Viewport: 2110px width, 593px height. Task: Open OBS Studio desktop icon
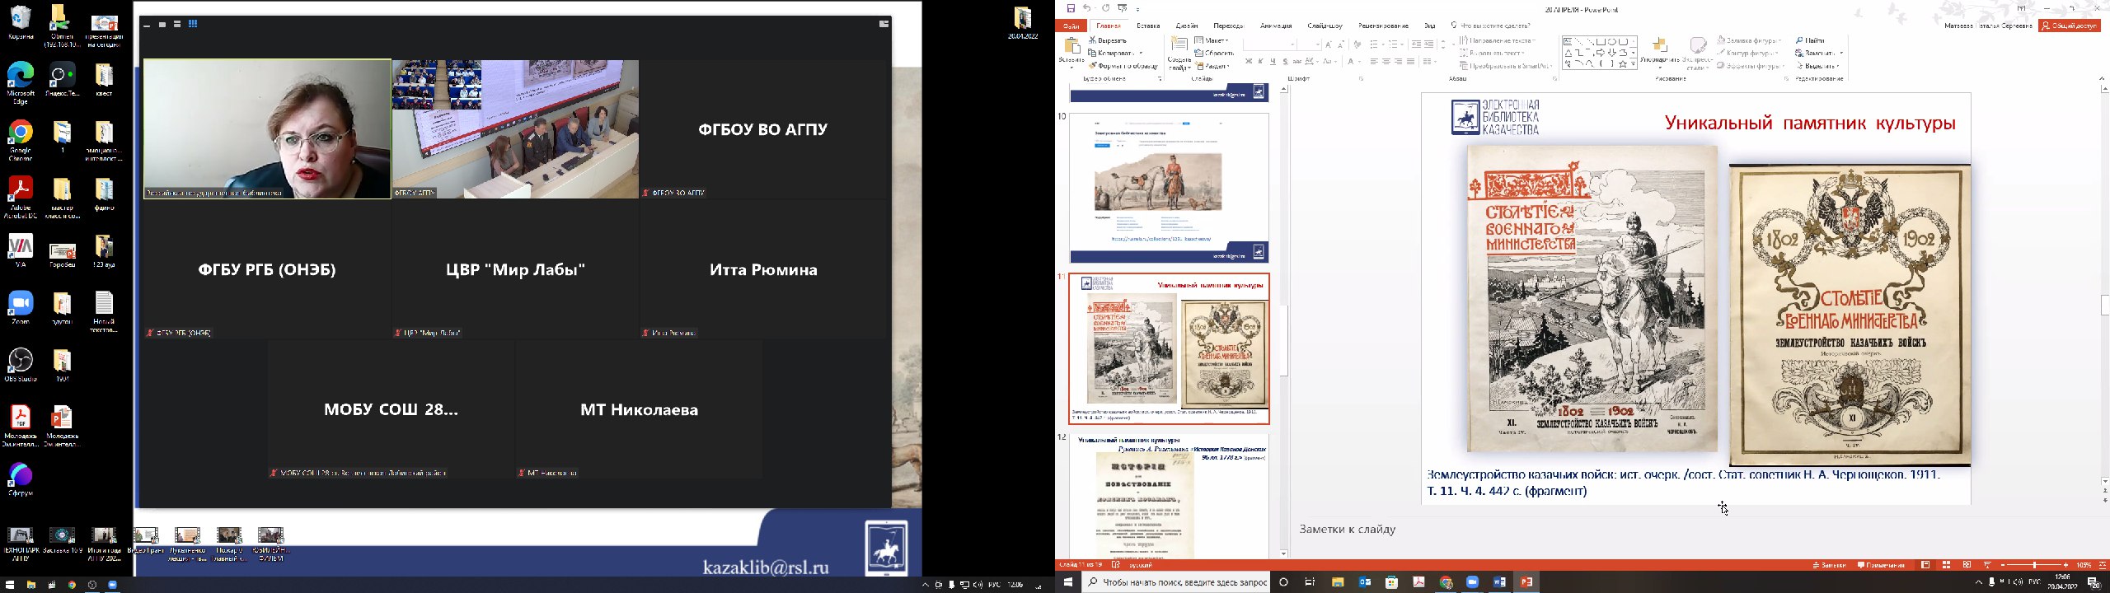click(x=21, y=364)
